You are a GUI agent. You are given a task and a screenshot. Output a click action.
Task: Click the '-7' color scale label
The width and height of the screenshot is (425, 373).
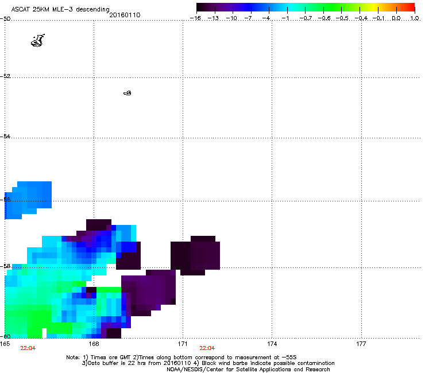(x=248, y=18)
